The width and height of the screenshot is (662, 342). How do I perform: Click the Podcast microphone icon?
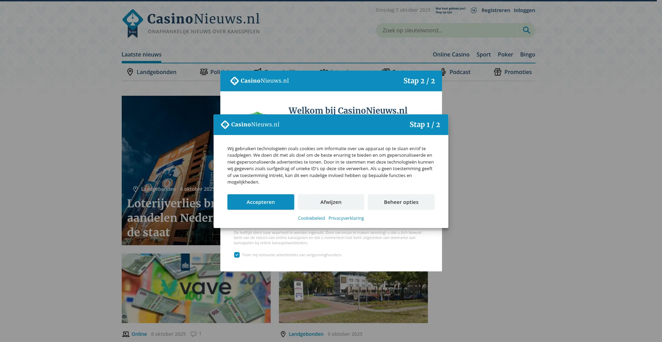coord(443,72)
